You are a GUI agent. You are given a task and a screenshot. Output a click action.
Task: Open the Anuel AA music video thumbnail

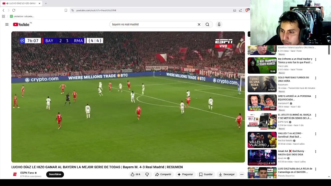click(262, 157)
